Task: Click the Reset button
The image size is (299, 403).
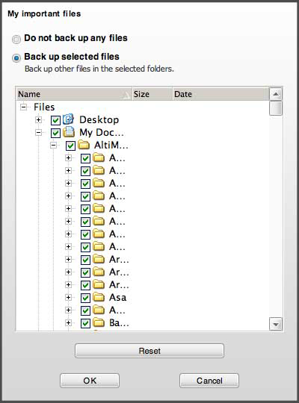Action: [149, 351]
